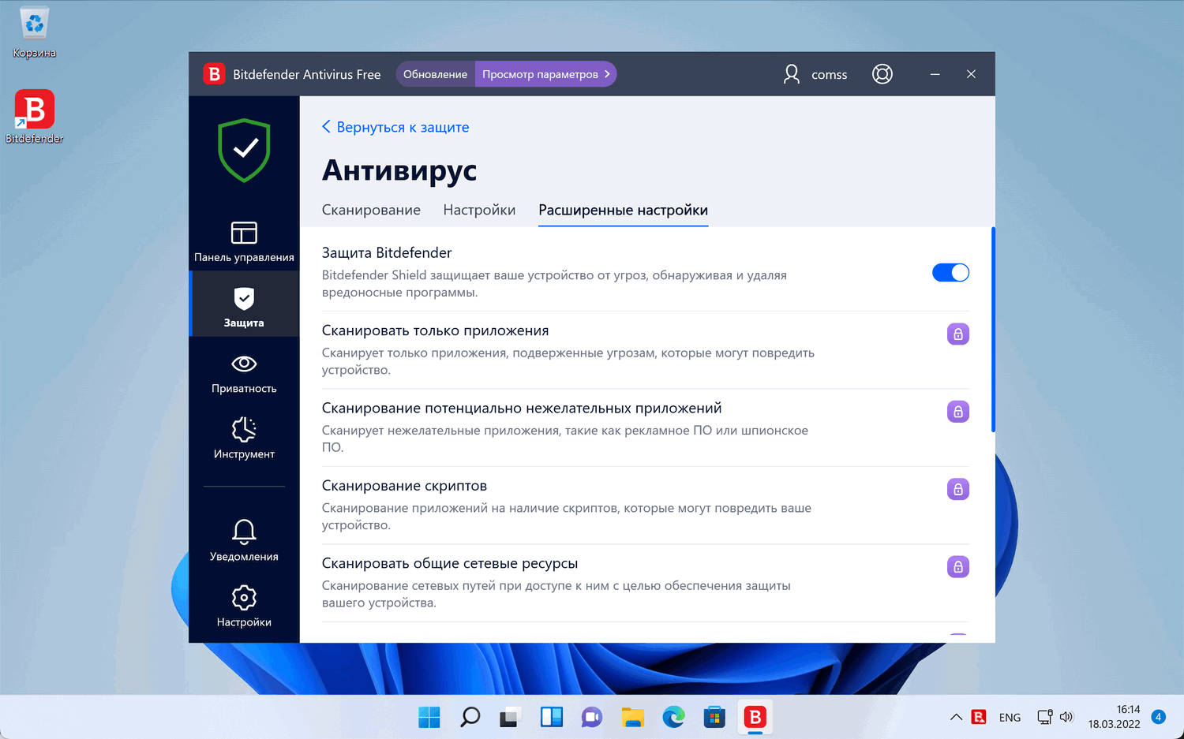Open the volume tray icon
This screenshot has height=739, width=1184.
(x=1066, y=717)
